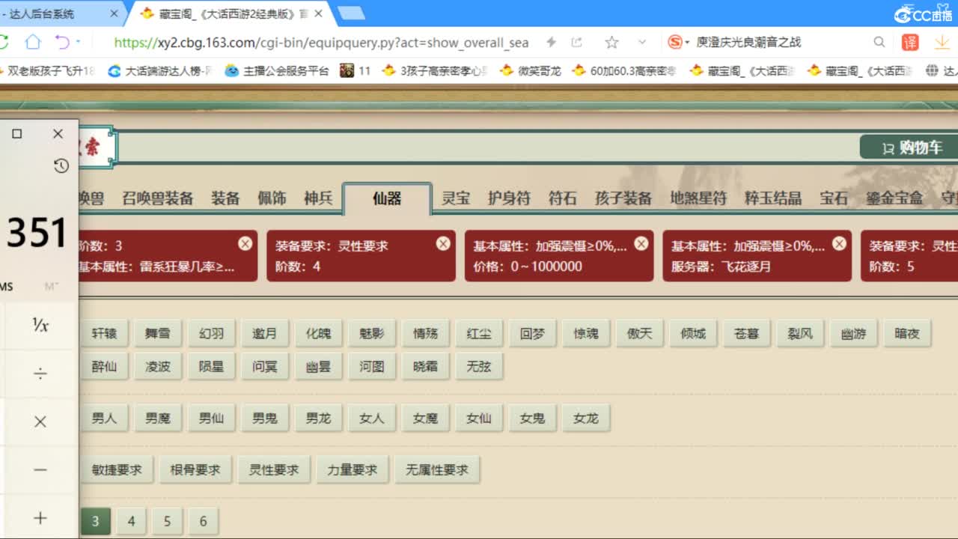The height and width of the screenshot is (539, 958).
Task: Expand the address bar dropdown chevron
Action: tap(641, 43)
